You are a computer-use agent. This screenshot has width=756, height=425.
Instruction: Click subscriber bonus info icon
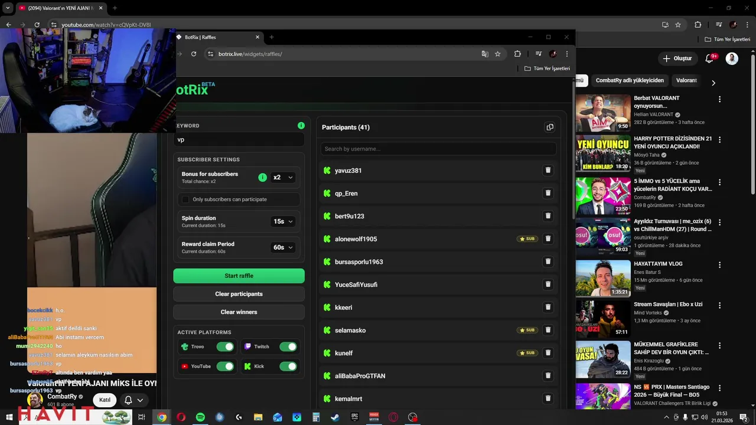tap(262, 177)
